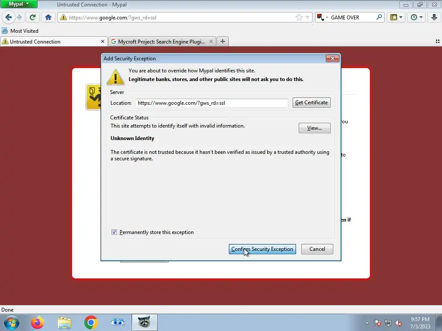Click the Action Center flag tray icon
The width and height of the screenshot is (442, 331).
pos(378,323)
